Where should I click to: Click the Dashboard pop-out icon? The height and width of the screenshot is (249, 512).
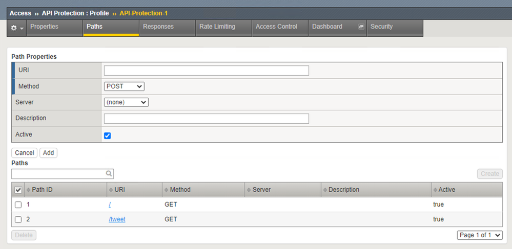pos(361,27)
